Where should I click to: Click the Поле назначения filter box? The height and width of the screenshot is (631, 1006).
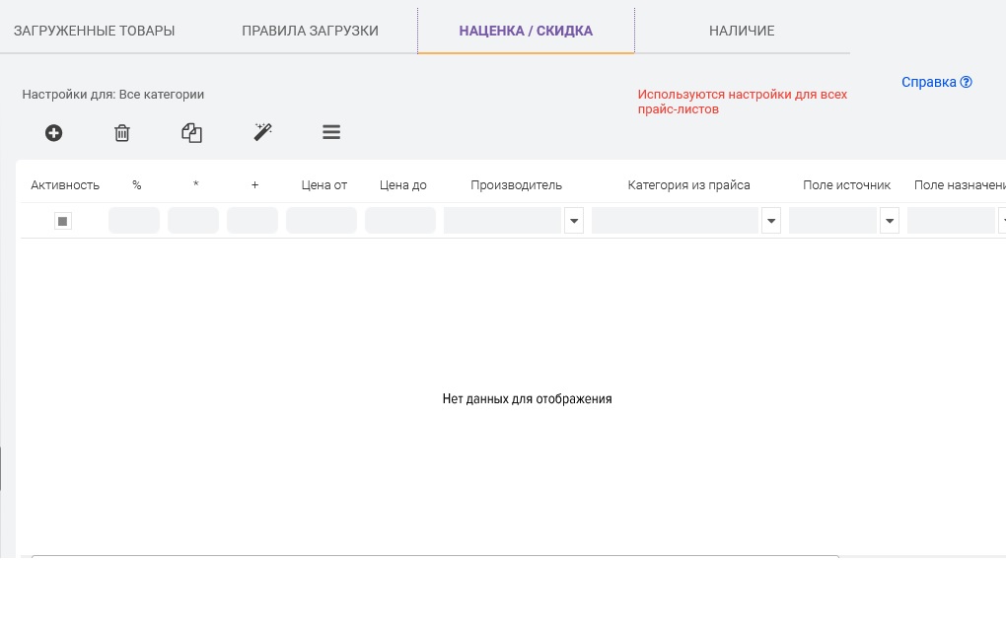(x=951, y=221)
